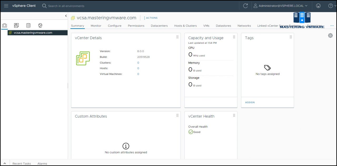337x166 pixels.
Task: Switch to Networking inventory view
Action: (40, 26)
